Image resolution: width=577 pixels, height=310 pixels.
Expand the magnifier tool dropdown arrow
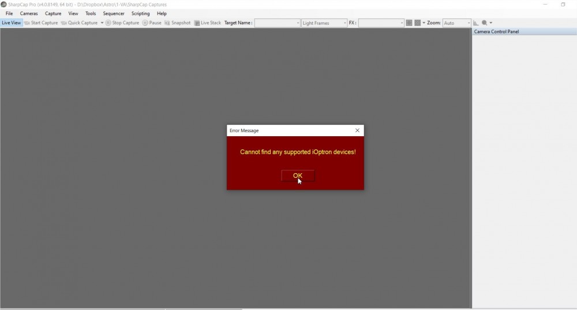click(x=491, y=23)
